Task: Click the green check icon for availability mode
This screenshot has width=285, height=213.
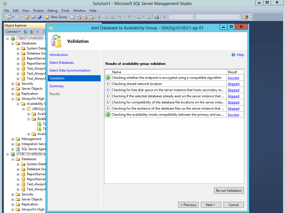Action: point(108,115)
